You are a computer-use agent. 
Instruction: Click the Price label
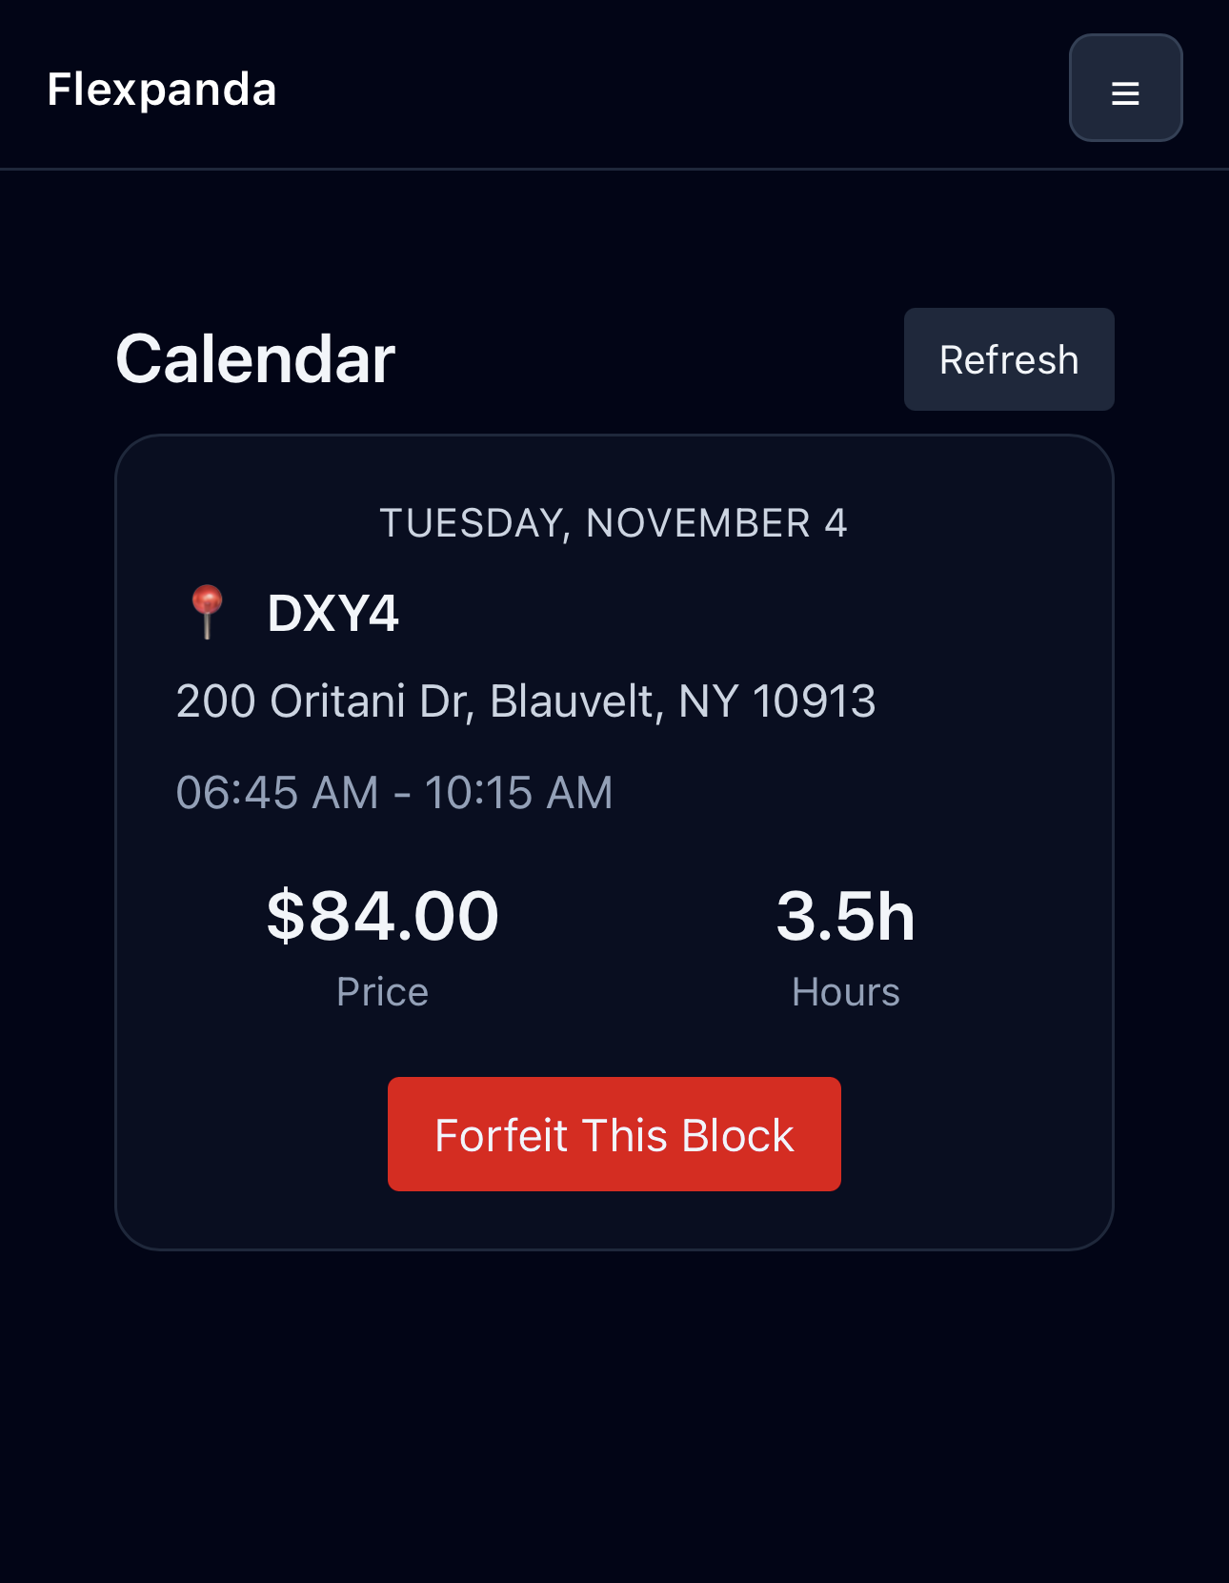382,992
